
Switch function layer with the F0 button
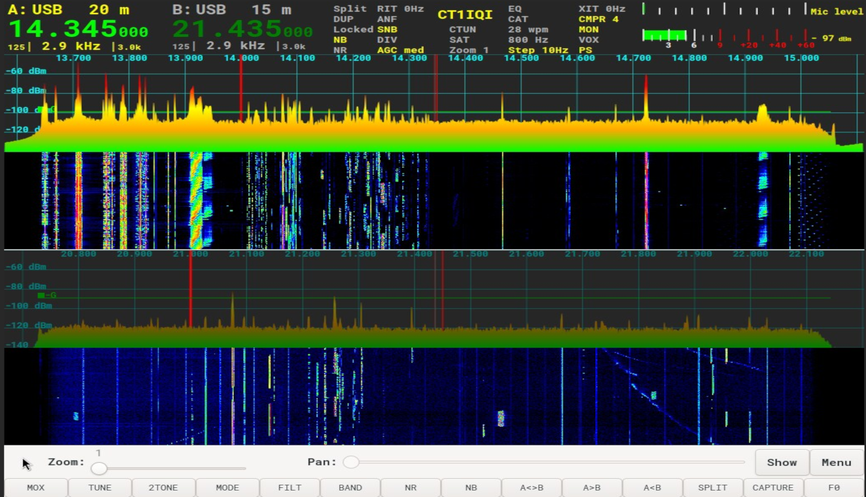834,487
